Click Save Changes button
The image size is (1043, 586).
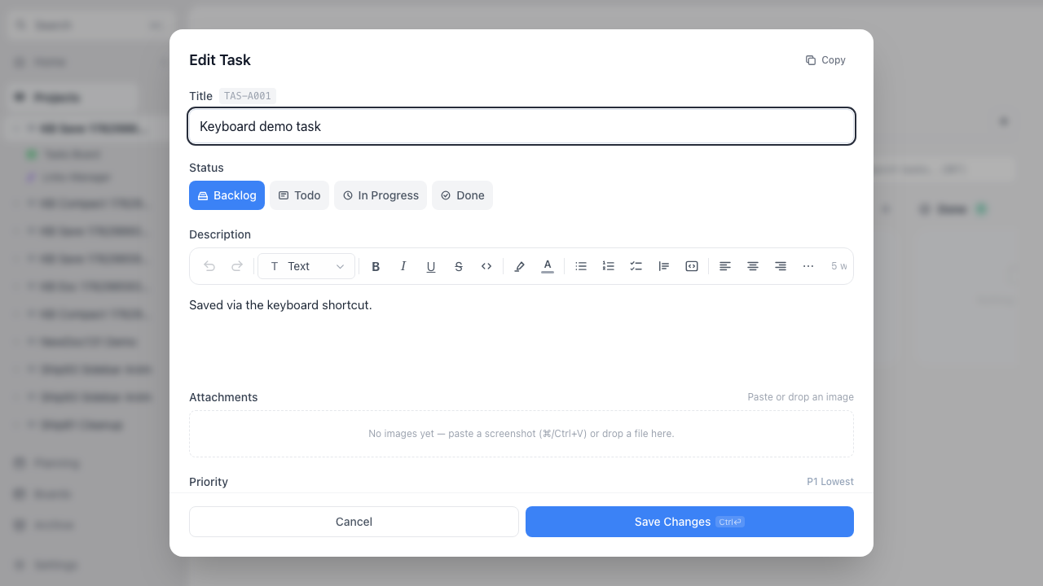coord(689,522)
